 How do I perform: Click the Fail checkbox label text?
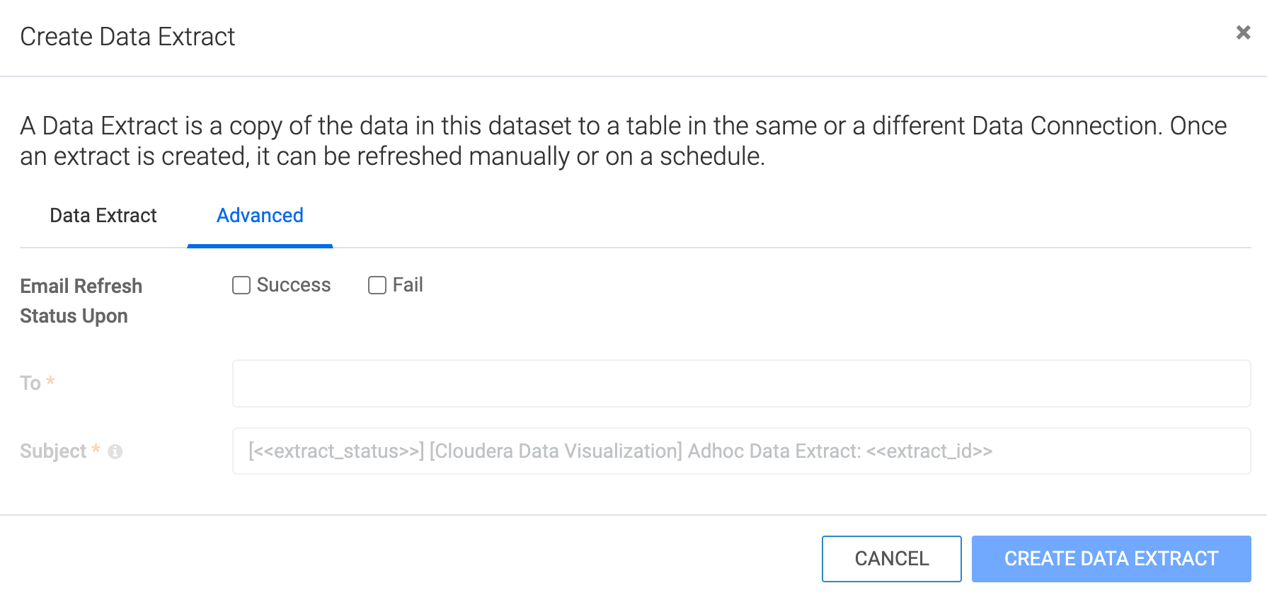[x=408, y=285]
